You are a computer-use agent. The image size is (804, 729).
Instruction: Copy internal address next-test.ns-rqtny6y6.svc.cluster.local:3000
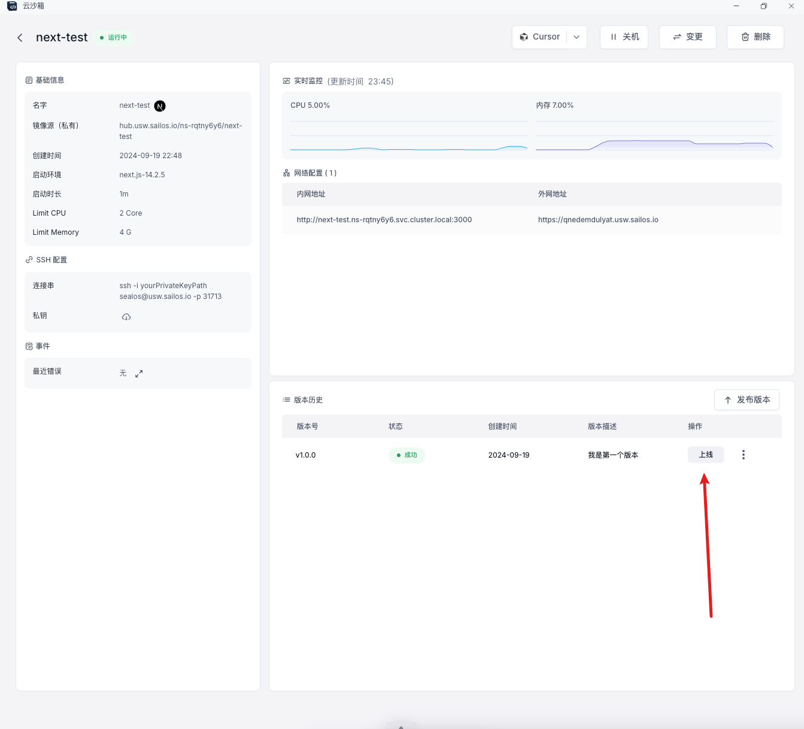click(x=384, y=220)
